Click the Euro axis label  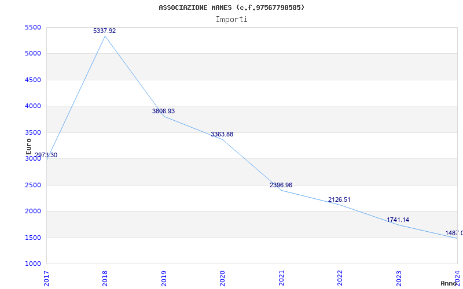click(28, 147)
